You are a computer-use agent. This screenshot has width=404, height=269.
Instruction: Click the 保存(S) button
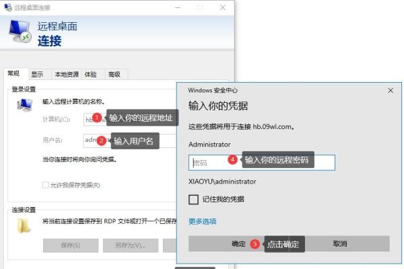coord(71,245)
